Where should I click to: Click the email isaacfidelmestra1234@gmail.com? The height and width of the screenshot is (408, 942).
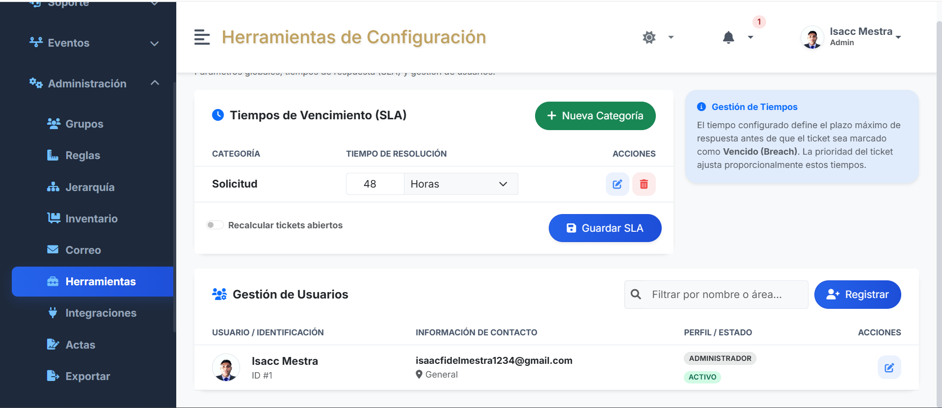click(x=494, y=360)
